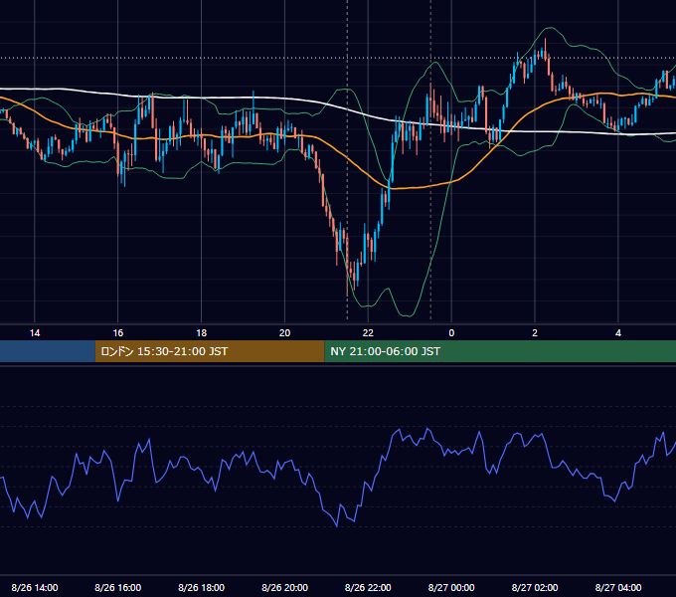Image resolution: width=676 pixels, height=597 pixels.
Task: Click the 20 hour label on price chart axis
Action: click(284, 333)
